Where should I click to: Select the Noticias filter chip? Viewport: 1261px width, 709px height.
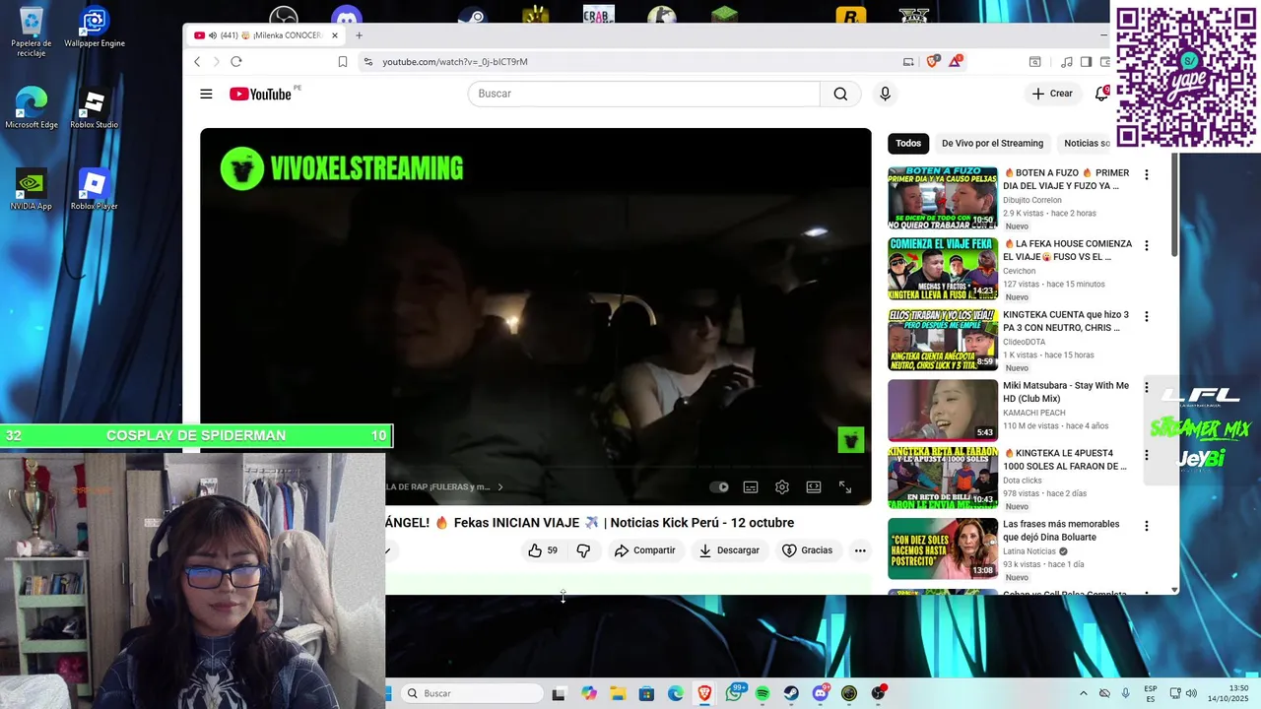1085,143
